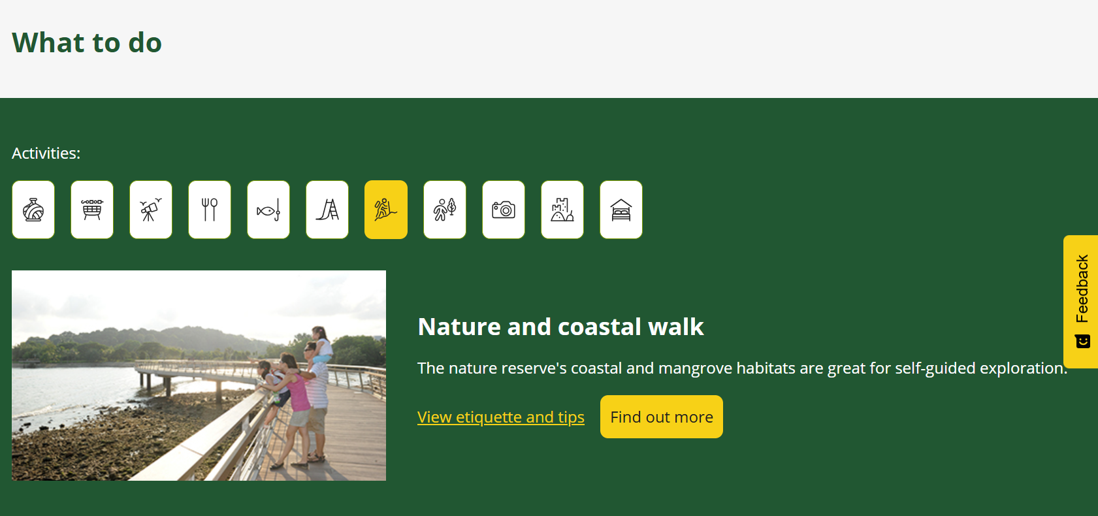Select the overnight lodging bed icon
This screenshot has width=1098, height=516.
coord(621,210)
